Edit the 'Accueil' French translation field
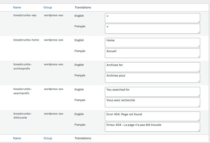The height and width of the screenshot is (143, 210). pos(153,53)
